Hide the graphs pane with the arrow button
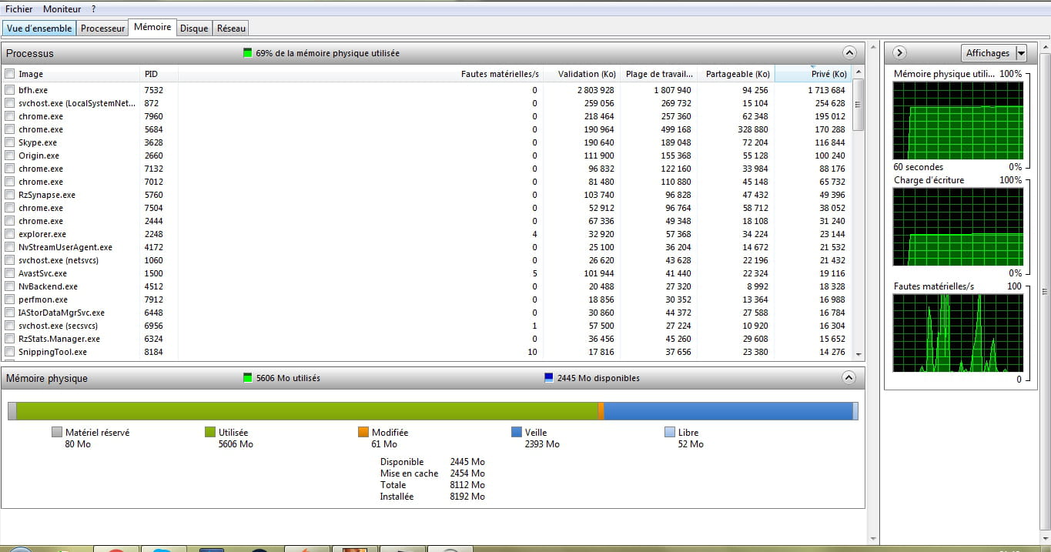Viewport: 1051px width, 552px height. [899, 53]
